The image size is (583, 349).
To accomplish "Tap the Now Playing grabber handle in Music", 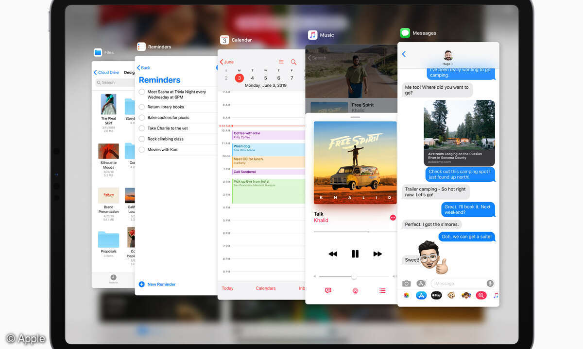I will 355,117.
